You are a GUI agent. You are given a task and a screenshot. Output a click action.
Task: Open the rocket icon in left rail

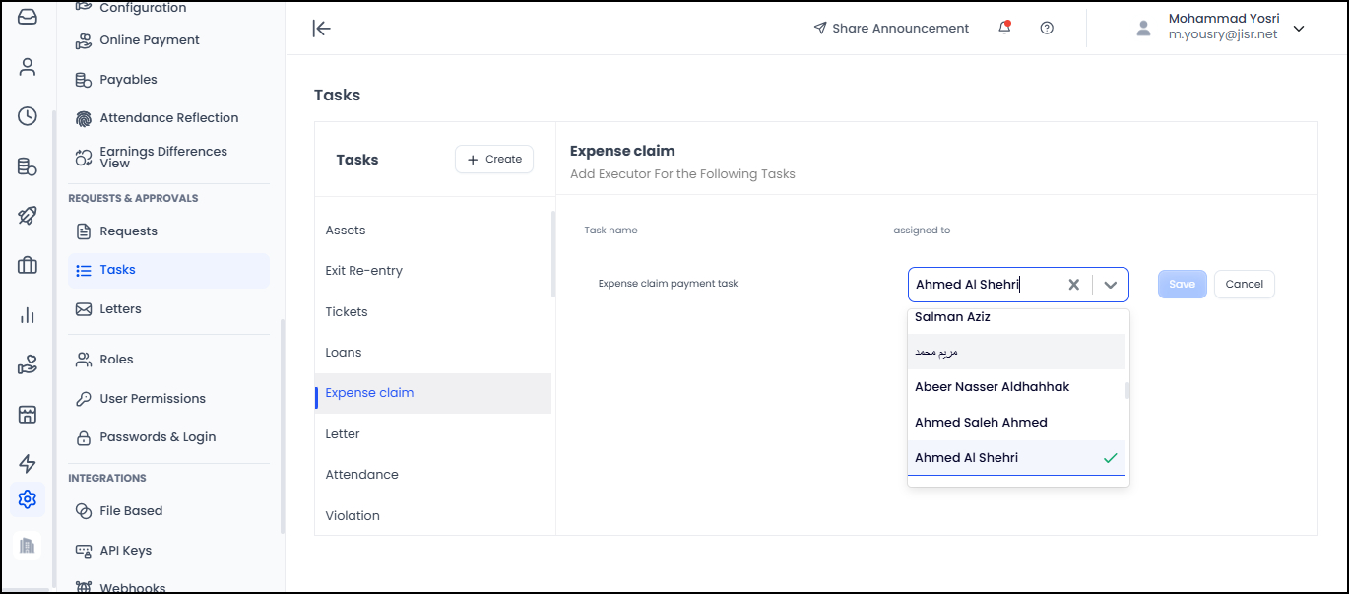(28, 216)
